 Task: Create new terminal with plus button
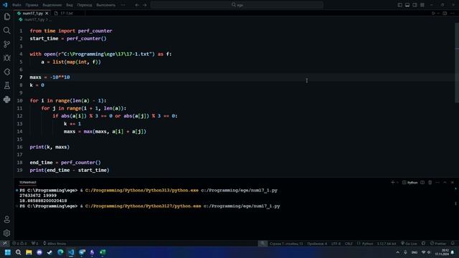click(392, 182)
